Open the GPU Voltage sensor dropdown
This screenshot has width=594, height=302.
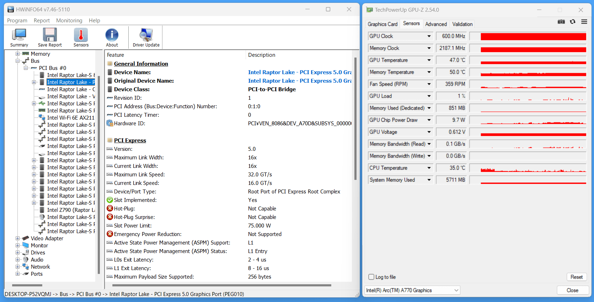pyautogui.click(x=429, y=132)
